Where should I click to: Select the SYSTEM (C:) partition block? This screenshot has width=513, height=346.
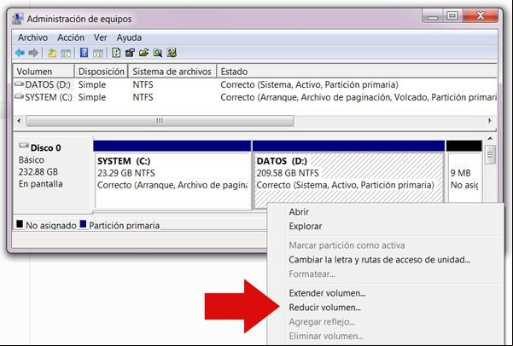(x=172, y=176)
